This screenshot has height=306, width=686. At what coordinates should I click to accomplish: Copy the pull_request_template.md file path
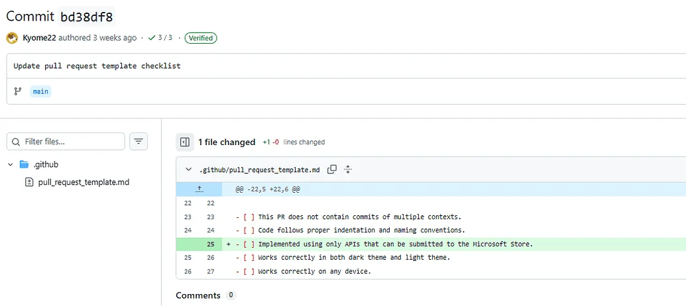click(x=332, y=170)
